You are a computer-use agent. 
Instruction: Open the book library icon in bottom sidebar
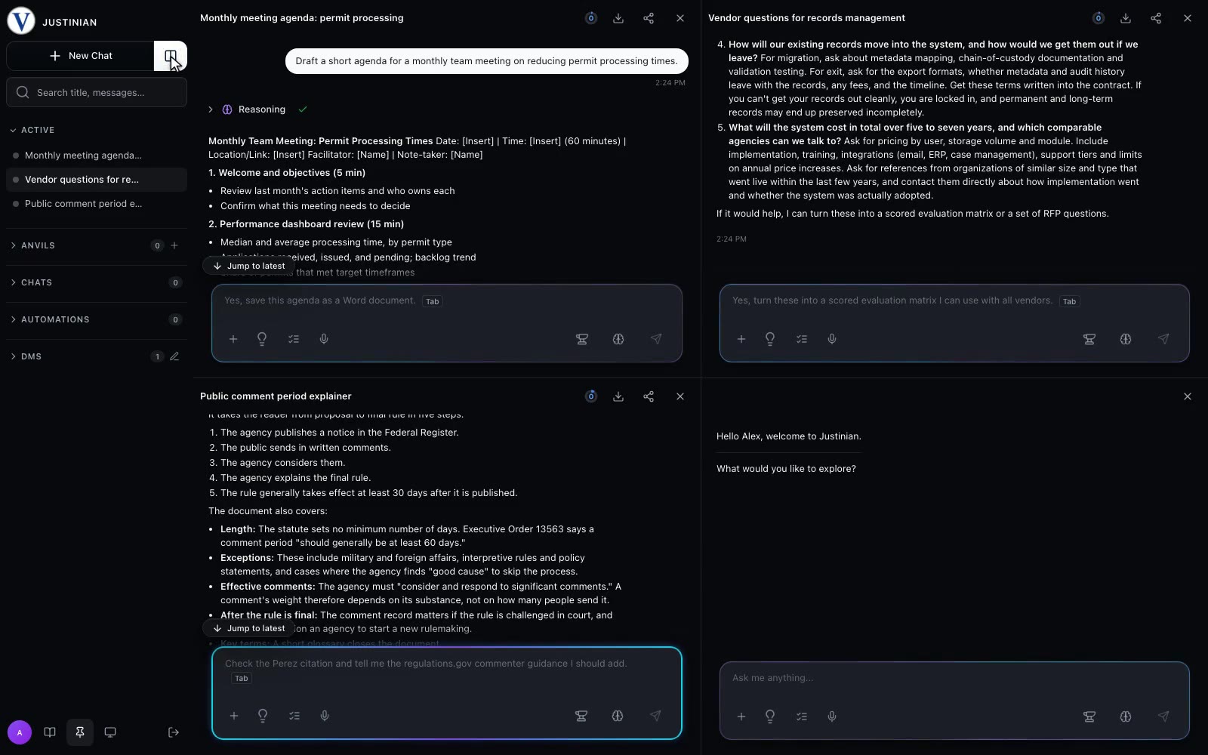(x=50, y=732)
